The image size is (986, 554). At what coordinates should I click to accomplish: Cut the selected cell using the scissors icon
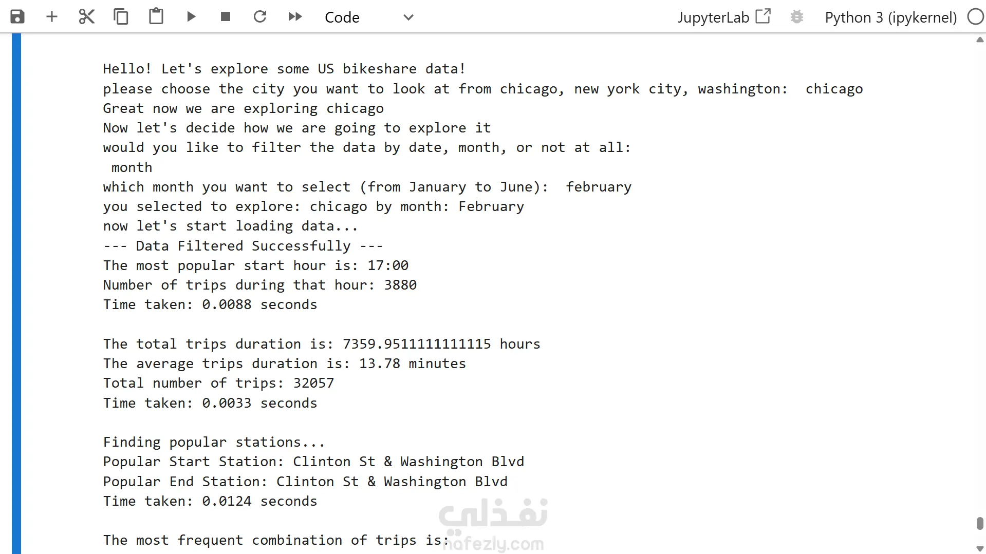(x=86, y=17)
